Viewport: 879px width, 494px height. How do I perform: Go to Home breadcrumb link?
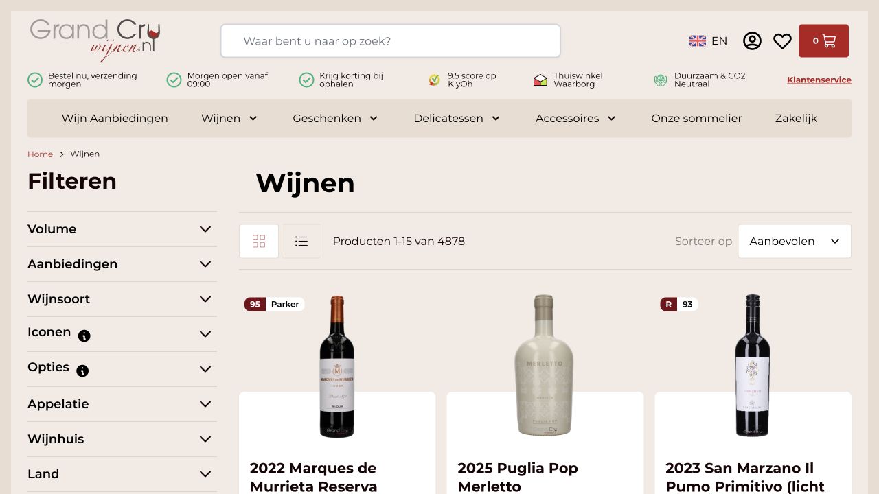(40, 154)
